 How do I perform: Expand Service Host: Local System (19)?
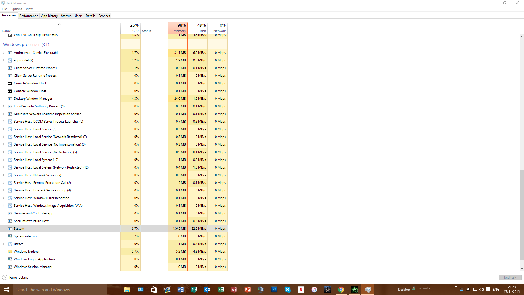click(x=3, y=160)
